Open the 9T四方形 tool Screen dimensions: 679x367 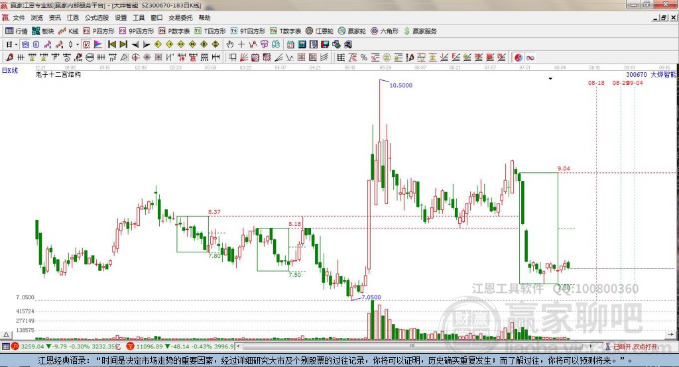pos(248,31)
